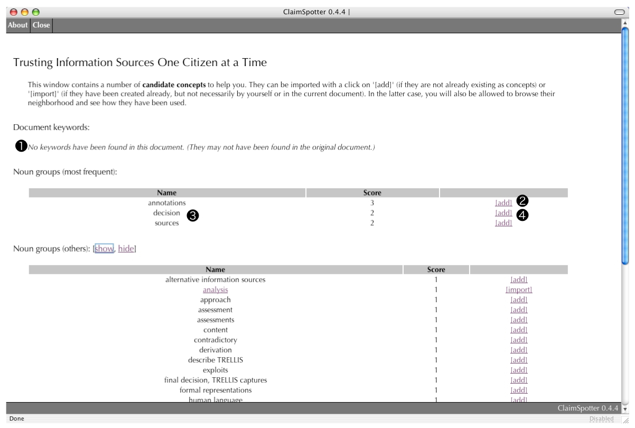This screenshot has width=635, height=428.
Task: Select the 'alternative information sources' name text
Action: (x=215, y=280)
